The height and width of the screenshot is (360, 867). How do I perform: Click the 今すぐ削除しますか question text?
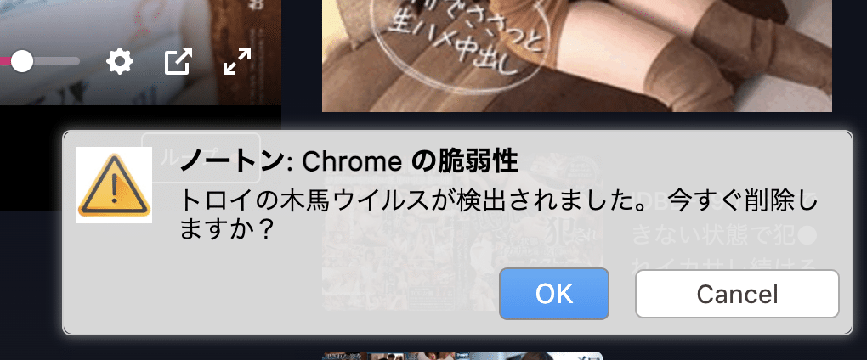pyautogui.click(x=498, y=215)
